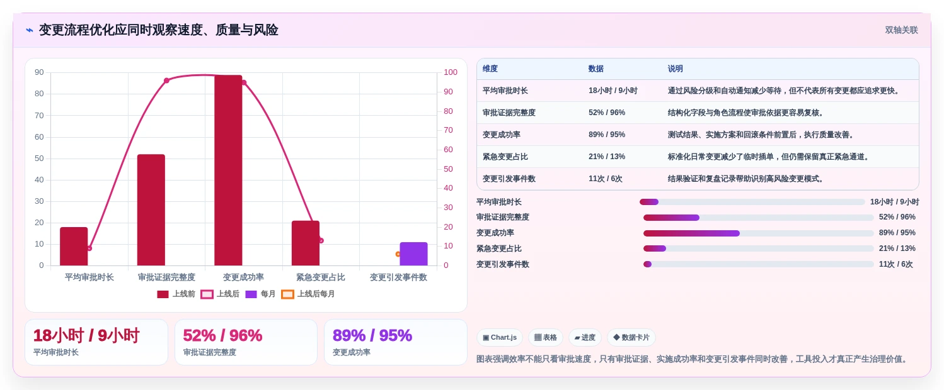Click the 89% / 95% data card
The width and height of the screenshot is (944, 390).
point(396,342)
